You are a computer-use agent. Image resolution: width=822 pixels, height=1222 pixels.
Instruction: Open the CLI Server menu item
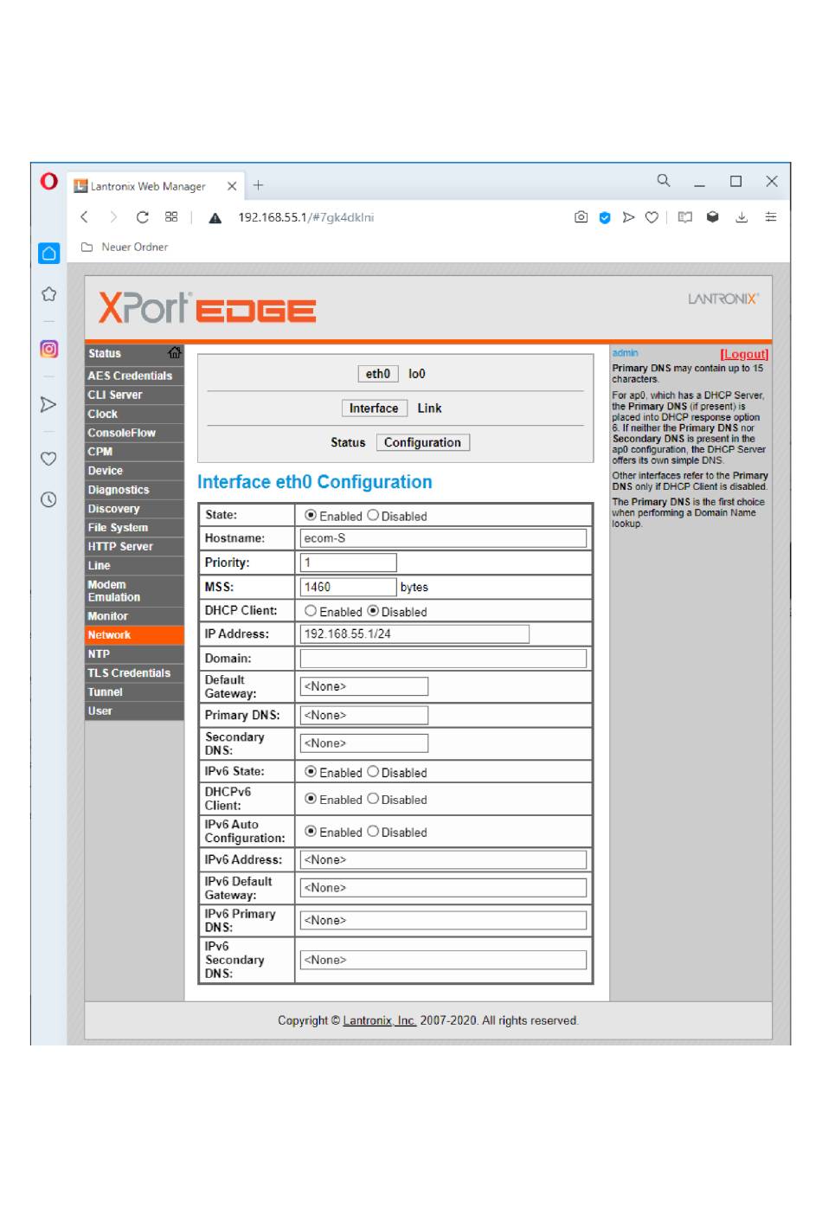pyautogui.click(x=134, y=395)
